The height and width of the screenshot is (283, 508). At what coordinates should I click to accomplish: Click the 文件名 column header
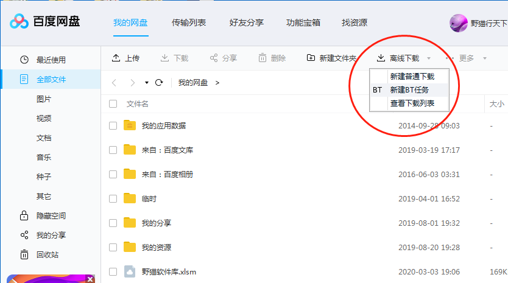pos(138,104)
